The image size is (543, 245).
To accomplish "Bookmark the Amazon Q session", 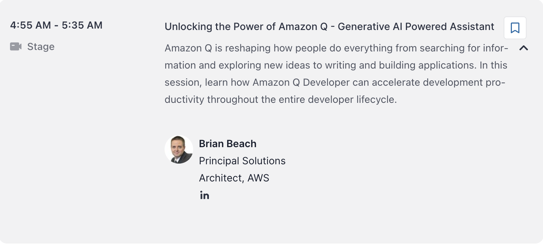I will (x=515, y=28).
